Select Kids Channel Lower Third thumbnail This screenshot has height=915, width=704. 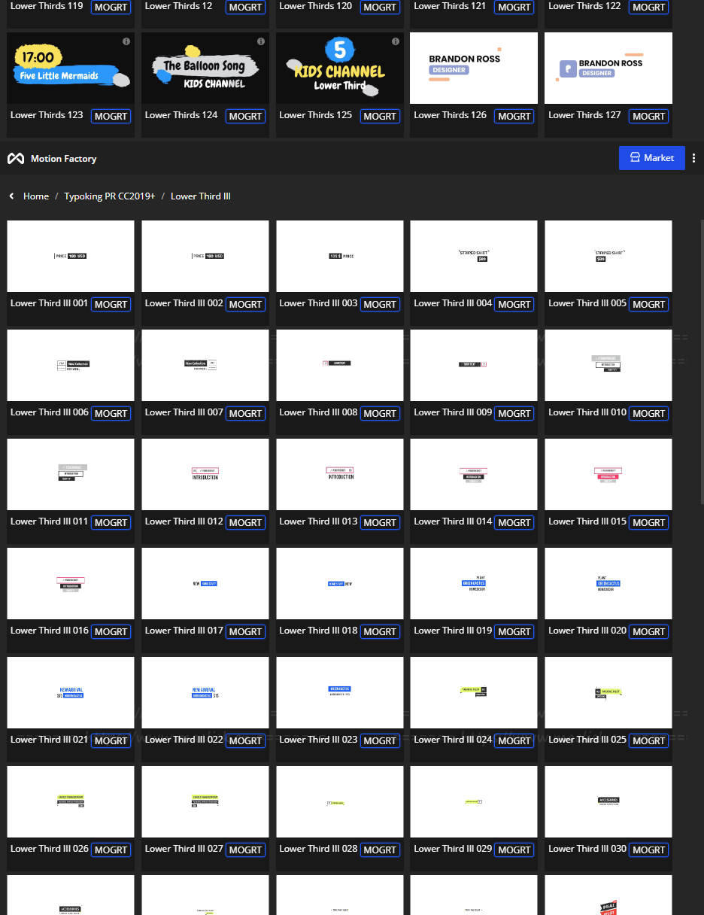pos(340,68)
